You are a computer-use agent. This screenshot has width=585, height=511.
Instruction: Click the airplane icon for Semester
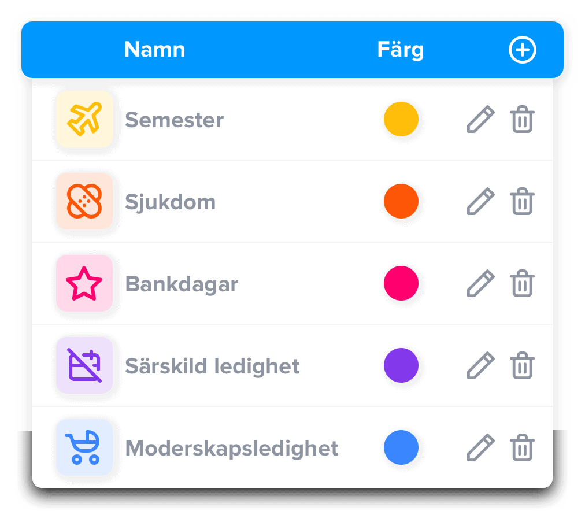pyautogui.click(x=84, y=119)
